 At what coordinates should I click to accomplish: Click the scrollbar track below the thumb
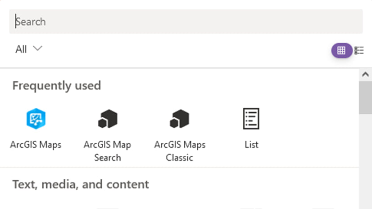pos(365,157)
